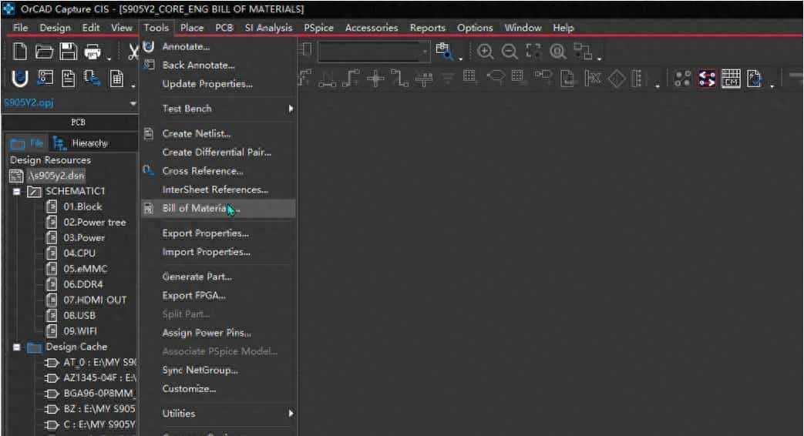The height and width of the screenshot is (436, 804).
Task: Click the Bill of Materials toolbar icon
Action: 116,79
